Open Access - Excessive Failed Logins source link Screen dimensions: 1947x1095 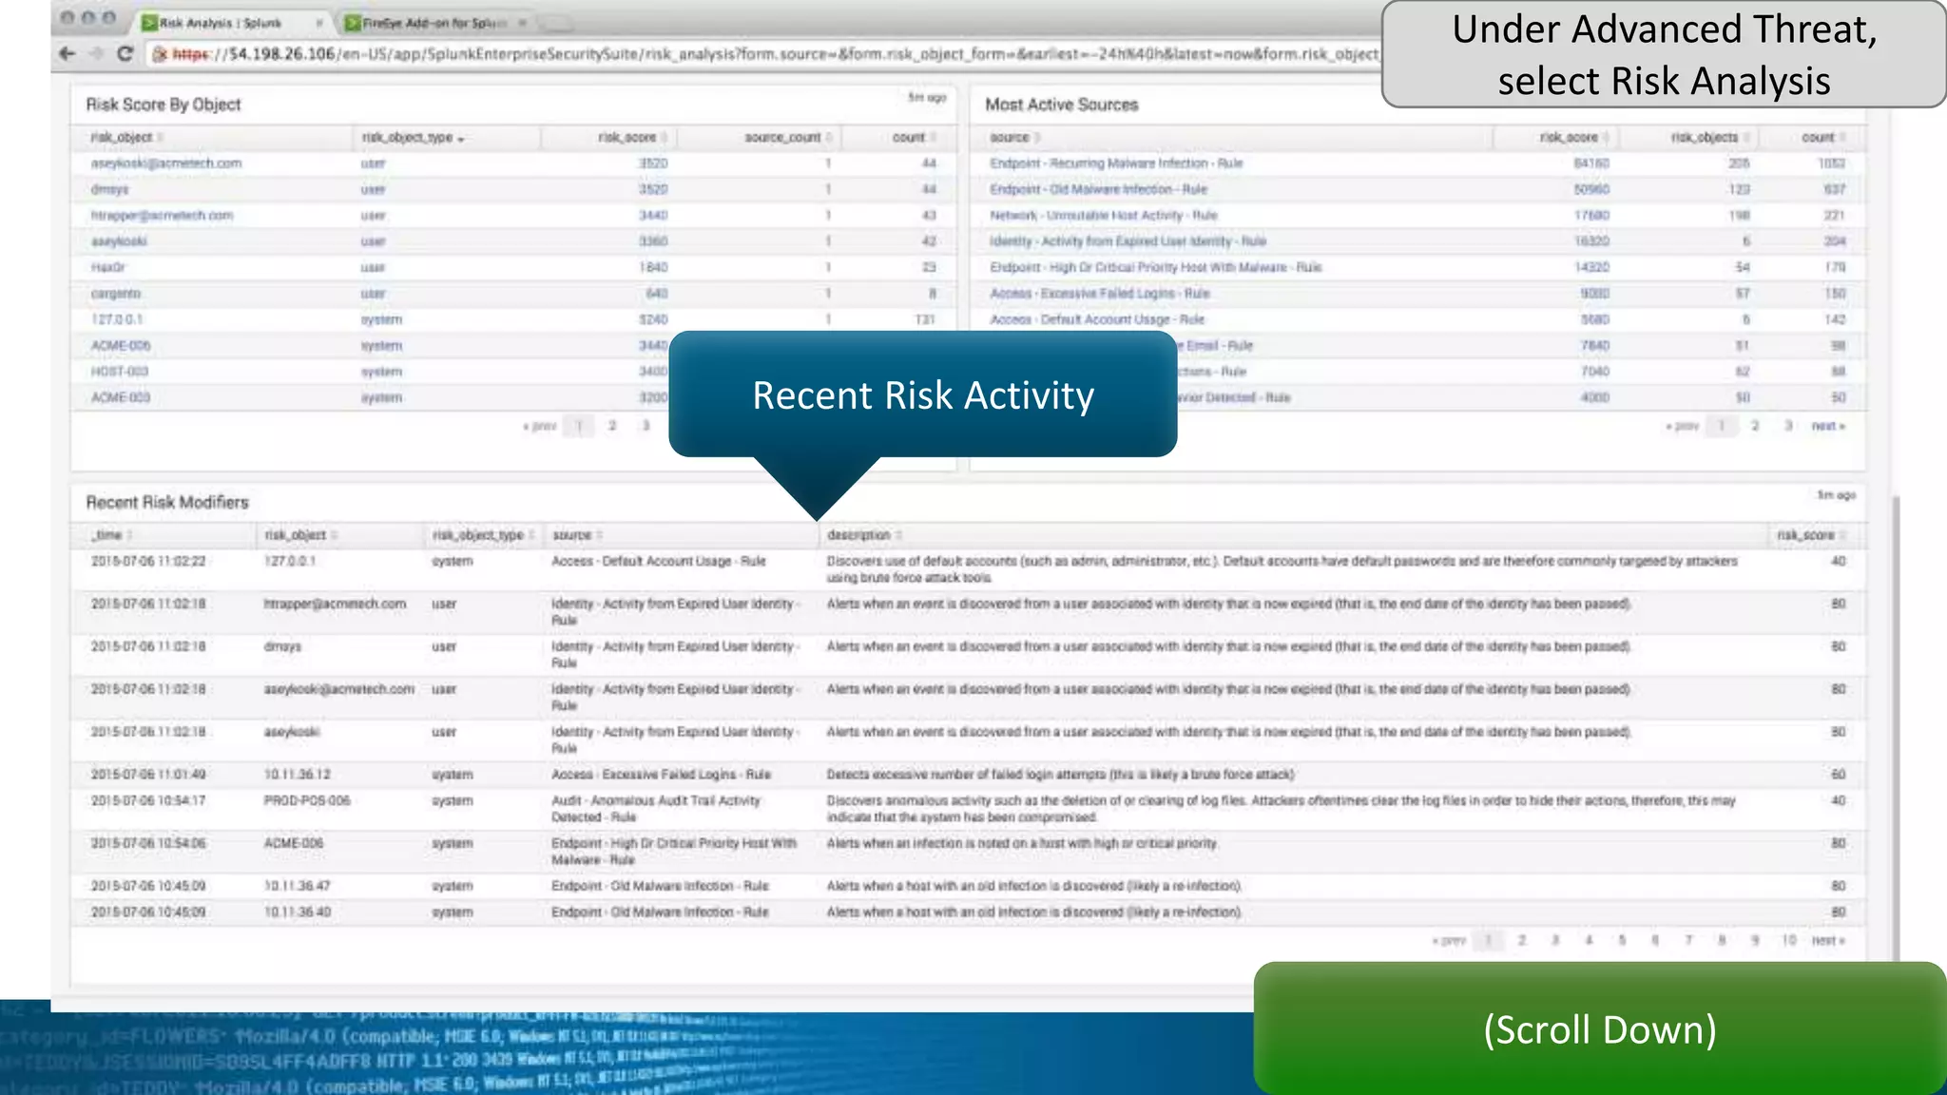point(1099,294)
